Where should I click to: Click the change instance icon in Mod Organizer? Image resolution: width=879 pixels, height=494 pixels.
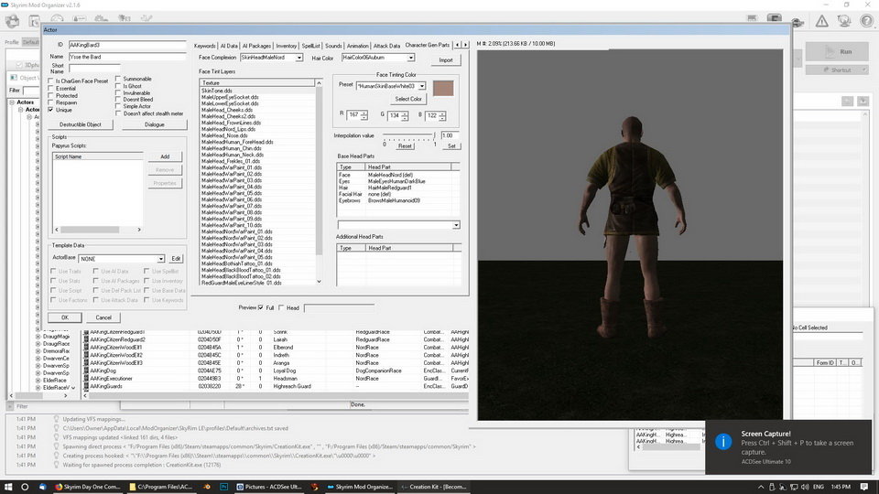(12, 21)
